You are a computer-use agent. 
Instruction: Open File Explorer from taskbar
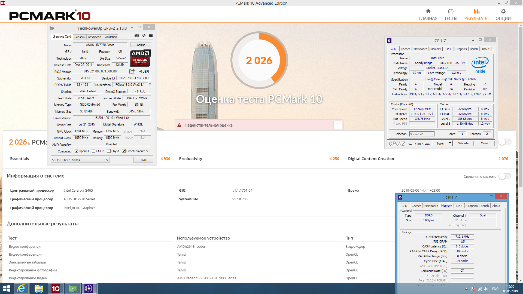[39, 289]
